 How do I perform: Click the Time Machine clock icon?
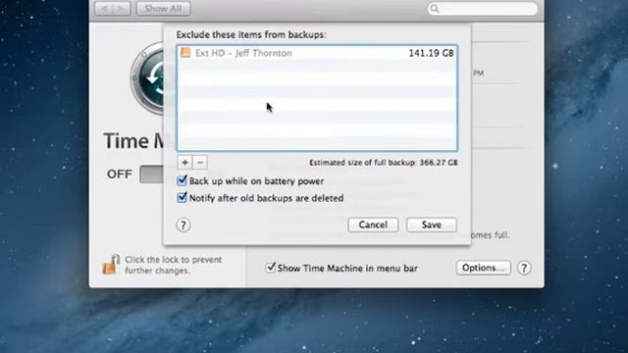coord(148,78)
